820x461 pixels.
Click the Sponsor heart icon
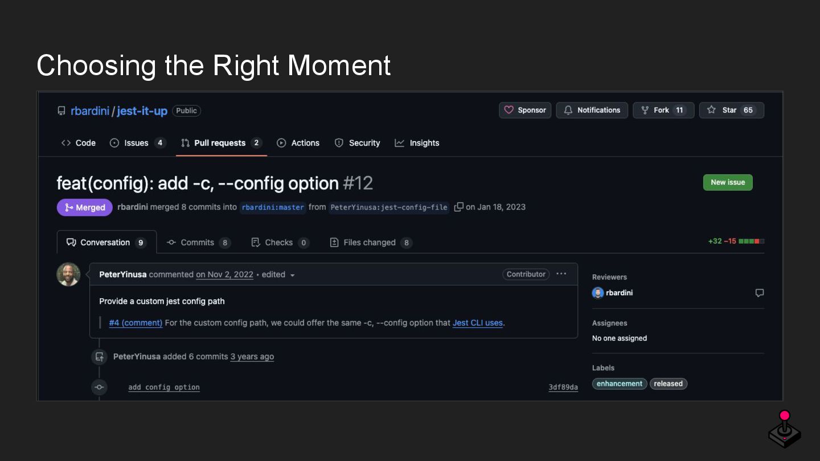coord(509,110)
